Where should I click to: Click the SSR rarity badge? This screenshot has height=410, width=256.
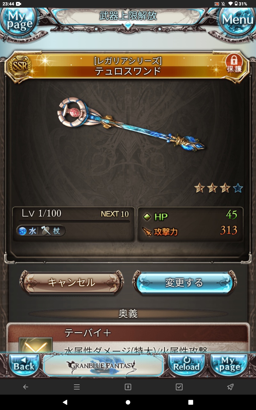[x=20, y=66]
